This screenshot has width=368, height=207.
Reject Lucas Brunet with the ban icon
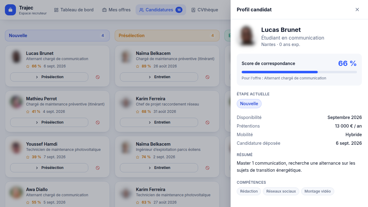tap(98, 77)
